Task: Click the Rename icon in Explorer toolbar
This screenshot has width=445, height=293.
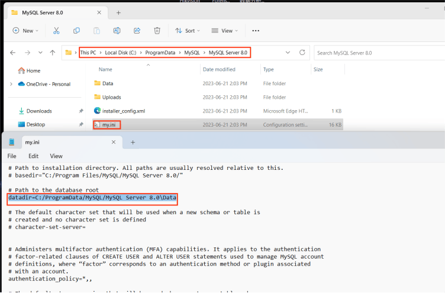Action: pyautogui.click(x=117, y=31)
